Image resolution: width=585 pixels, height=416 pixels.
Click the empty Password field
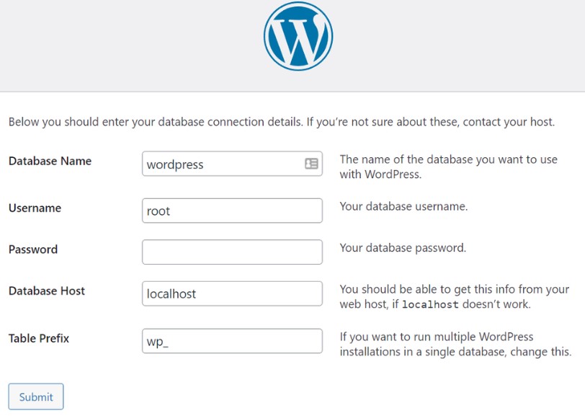point(231,252)
